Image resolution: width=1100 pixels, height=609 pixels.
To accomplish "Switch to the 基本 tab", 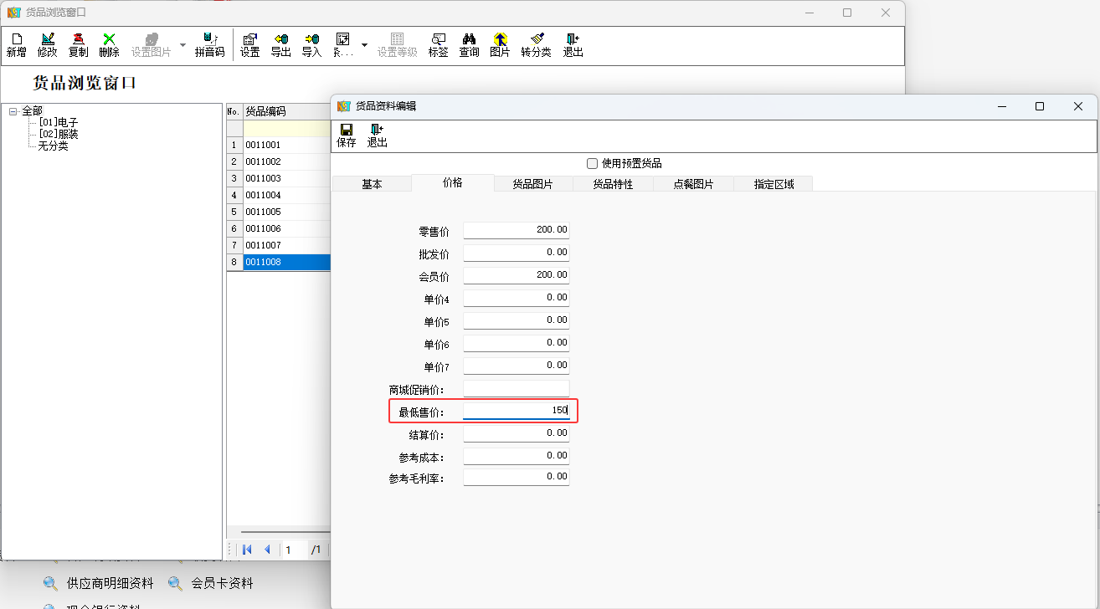I will (x=372, y=184).
